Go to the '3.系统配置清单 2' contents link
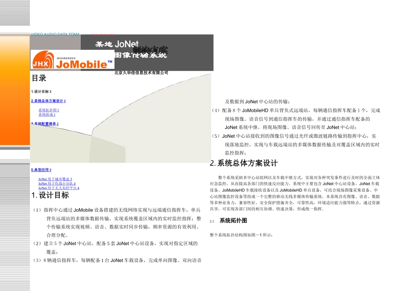The image size is (412, 291). (x=45, y=124)
